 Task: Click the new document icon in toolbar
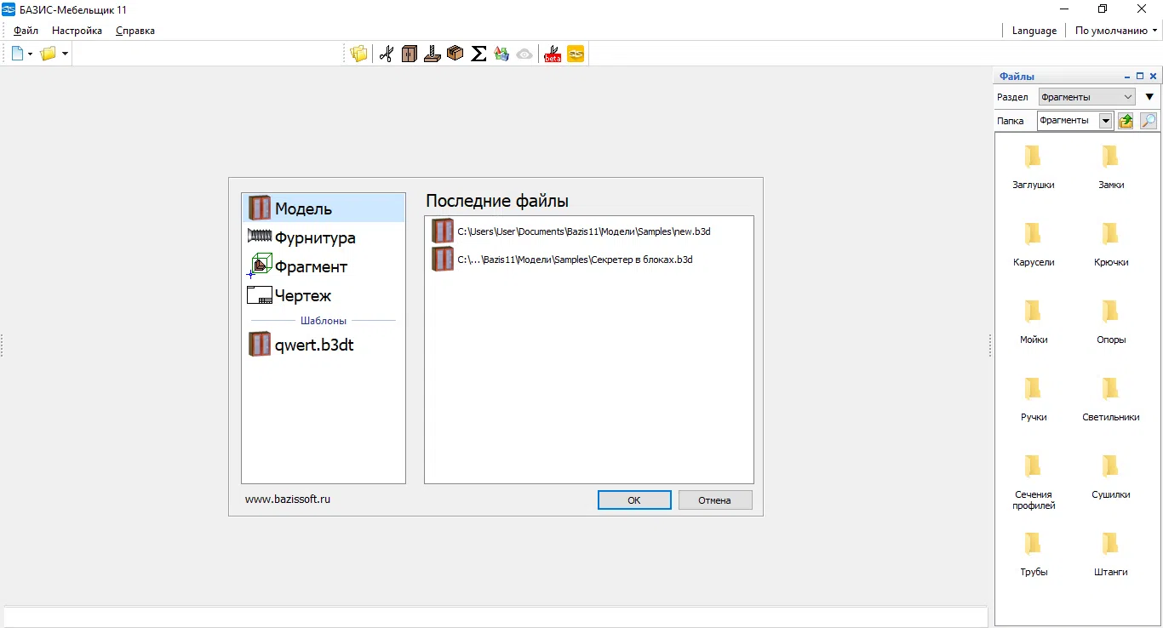(17, 54)
